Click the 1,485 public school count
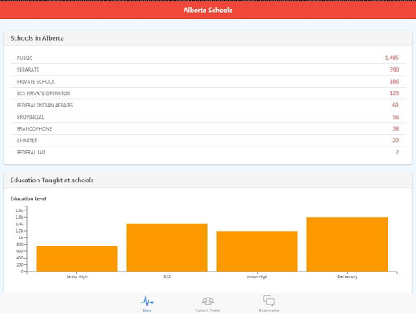The height and width of the screenshot is (313, 416). tap(392, 58)
